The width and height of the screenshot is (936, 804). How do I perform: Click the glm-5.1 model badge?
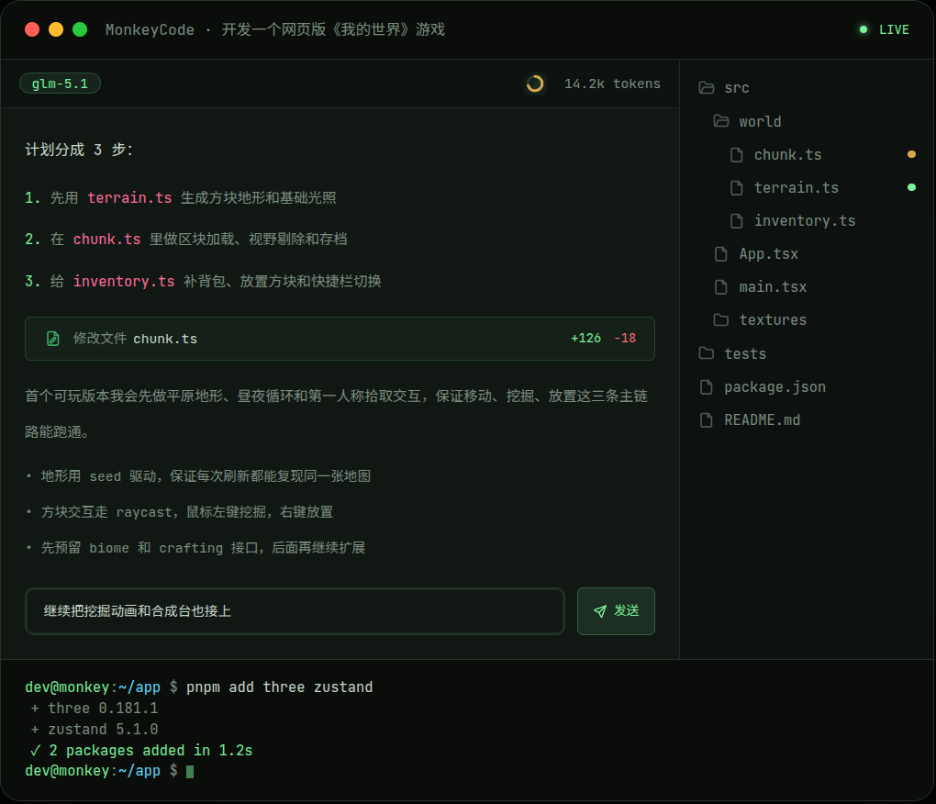tap(60, 84)
